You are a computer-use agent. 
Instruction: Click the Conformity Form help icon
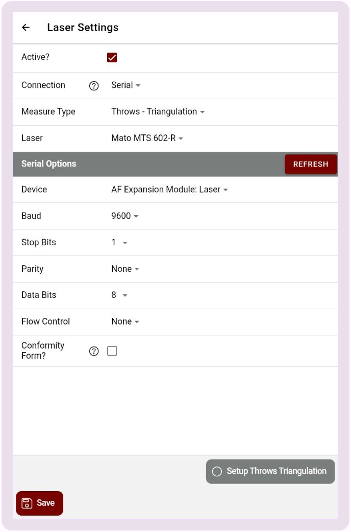point(94,351)
